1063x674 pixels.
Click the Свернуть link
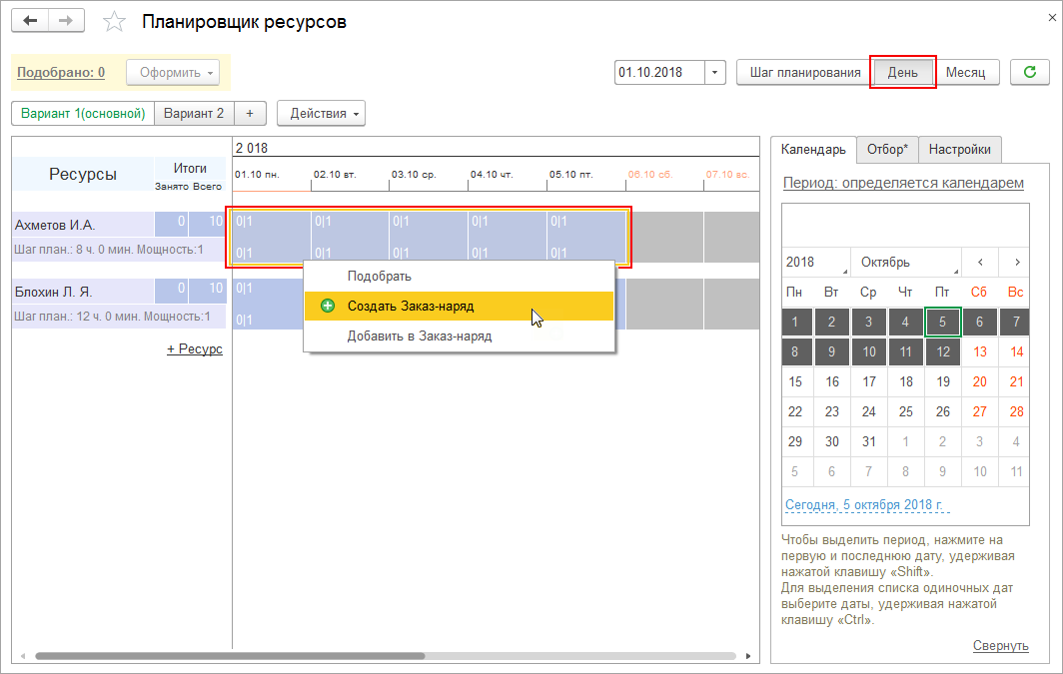click(1001, 646)
